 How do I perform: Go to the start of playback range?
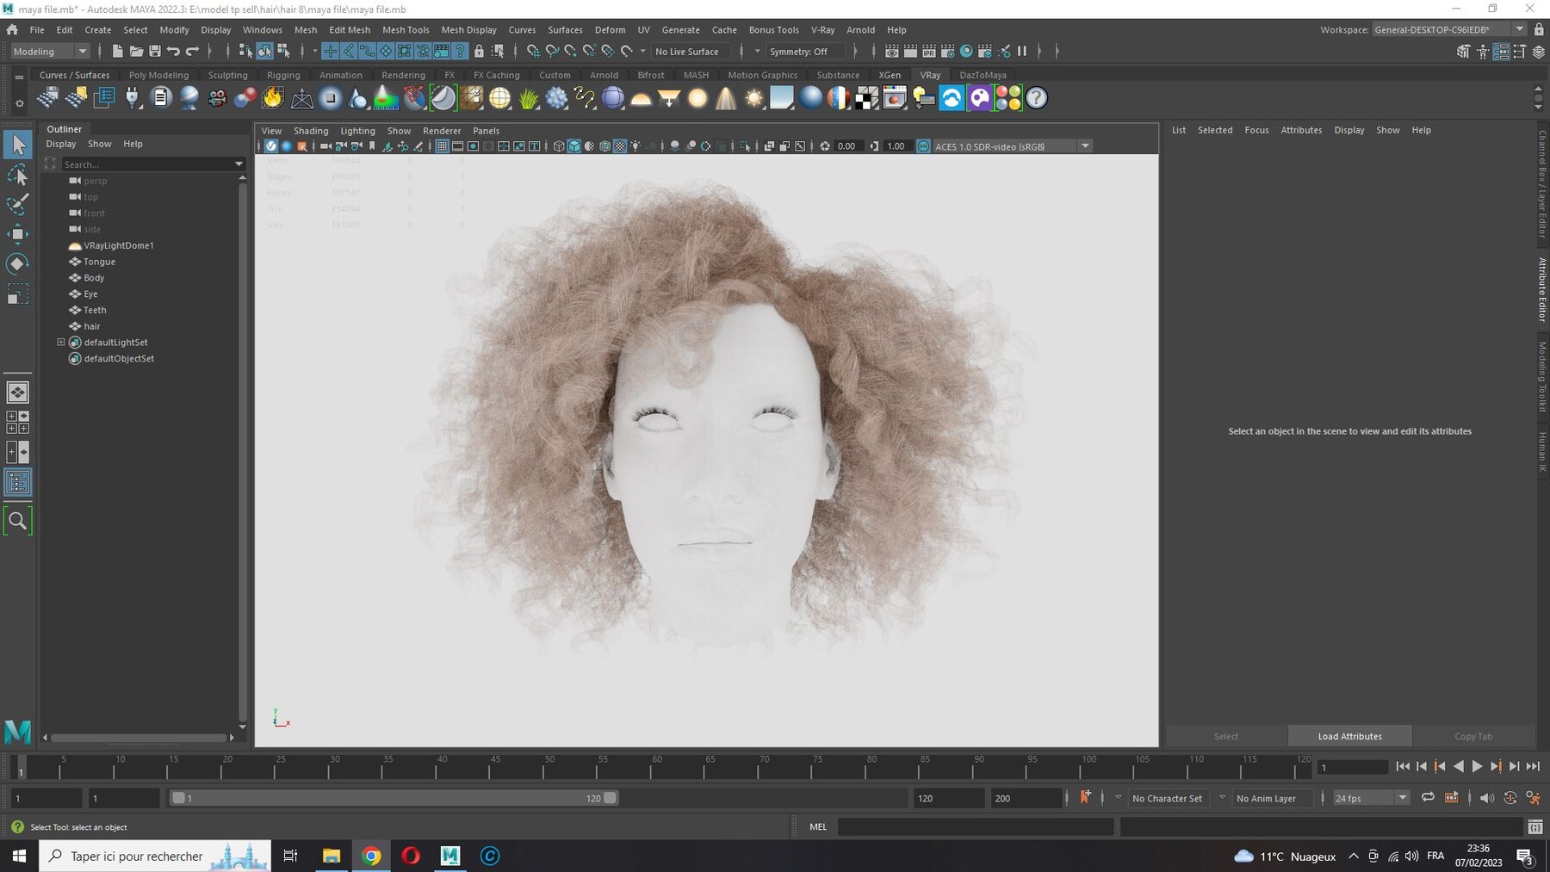tap(1403, 766)
